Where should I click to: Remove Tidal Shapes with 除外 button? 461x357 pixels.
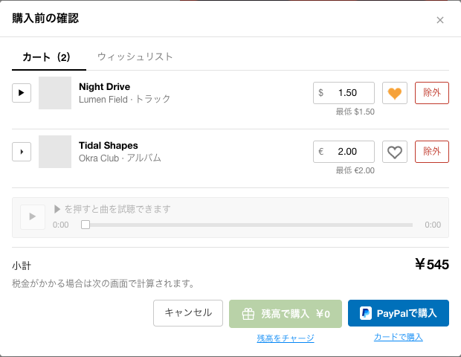[x=432, y=152]
